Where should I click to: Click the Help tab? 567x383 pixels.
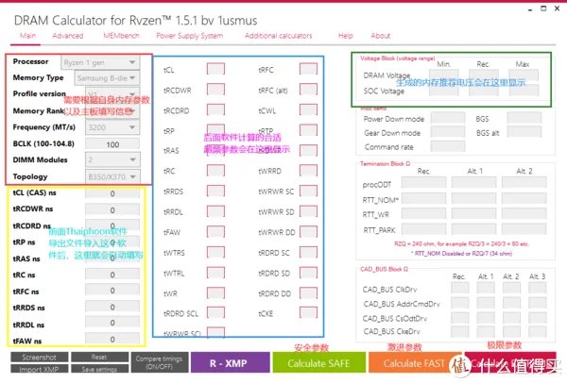click(346, 36)
